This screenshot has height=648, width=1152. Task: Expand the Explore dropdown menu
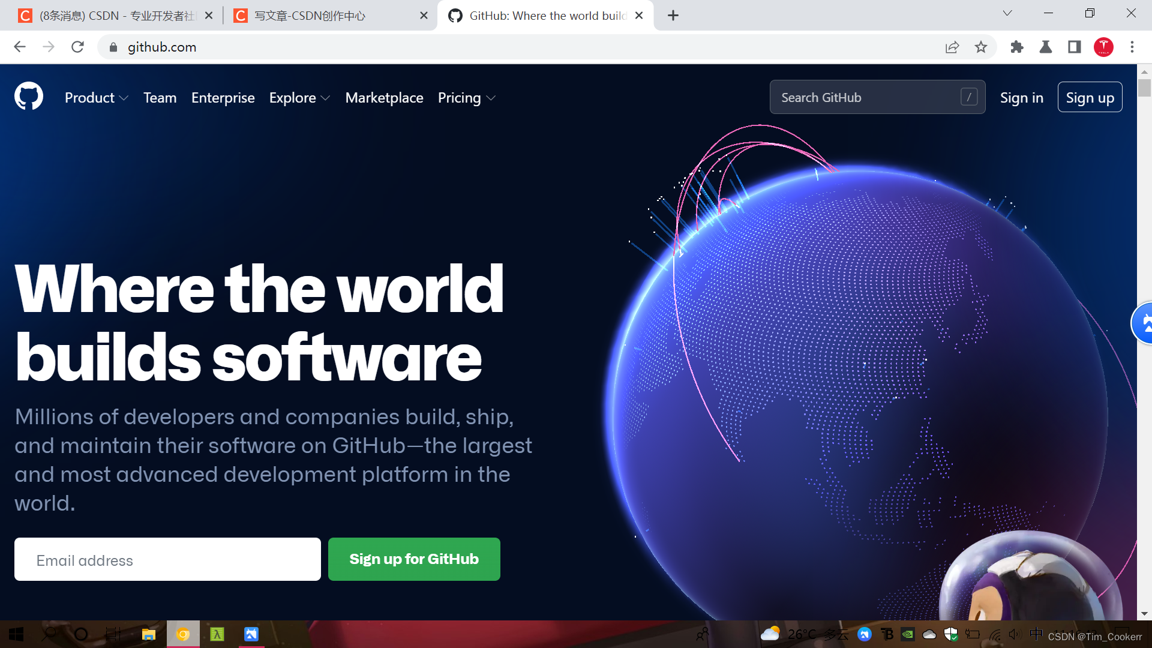tap(299, 98)
